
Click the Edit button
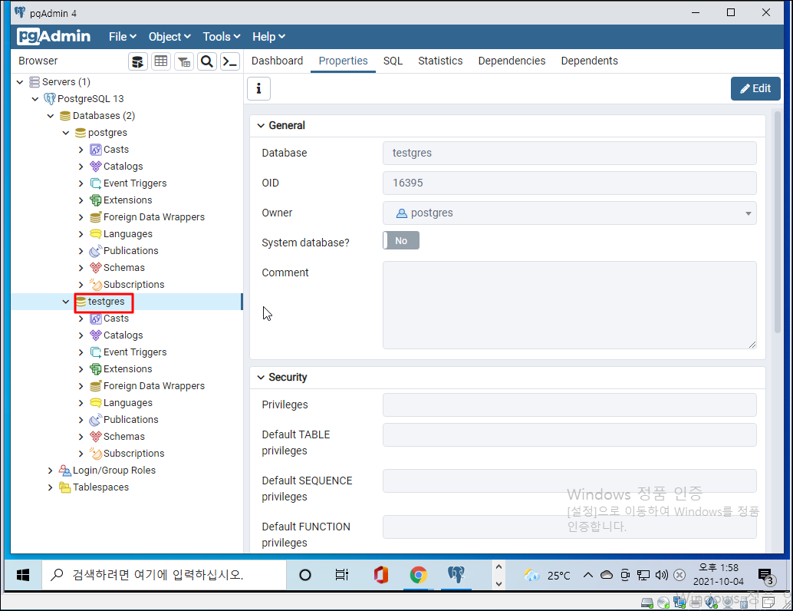[755, 88]
